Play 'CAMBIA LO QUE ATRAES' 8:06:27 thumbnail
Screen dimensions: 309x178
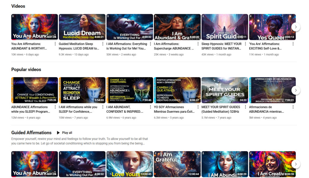coord(177,90)
